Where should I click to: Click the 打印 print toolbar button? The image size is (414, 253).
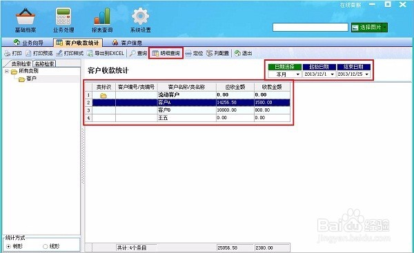pyautogui.click(x=13, y=53)
